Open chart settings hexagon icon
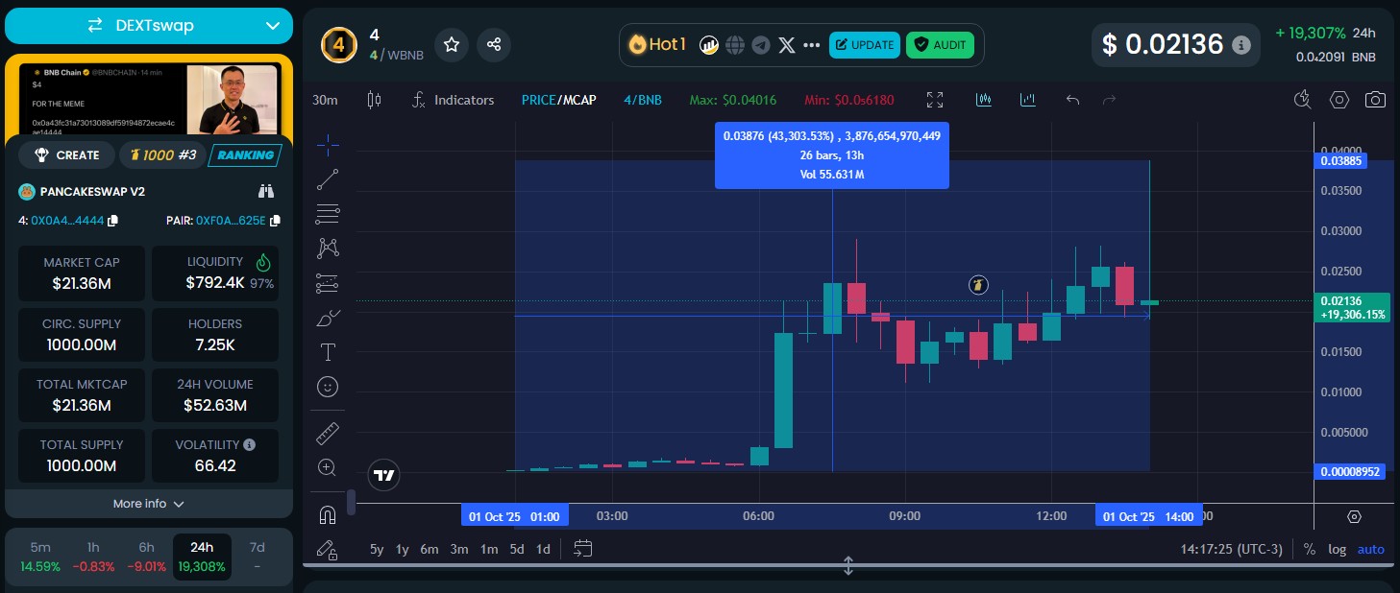This screenshot has height=593, width=1400. click(x=1339, y=100)
